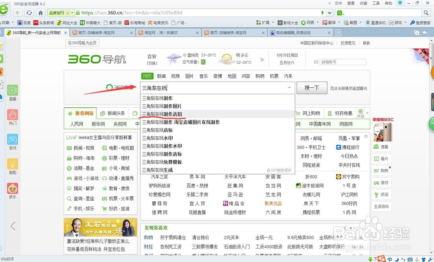The width and height of the screenshot is (434, 262).
Task: Expand the 扩展 extensions dropdown
Action: pos(273,23)
